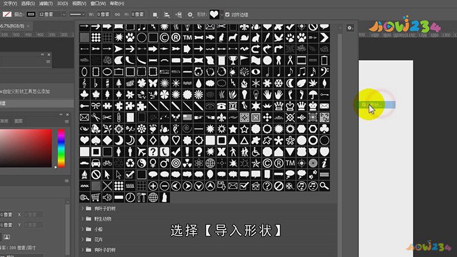Open the 帮助(H) menu

(117, 3)
